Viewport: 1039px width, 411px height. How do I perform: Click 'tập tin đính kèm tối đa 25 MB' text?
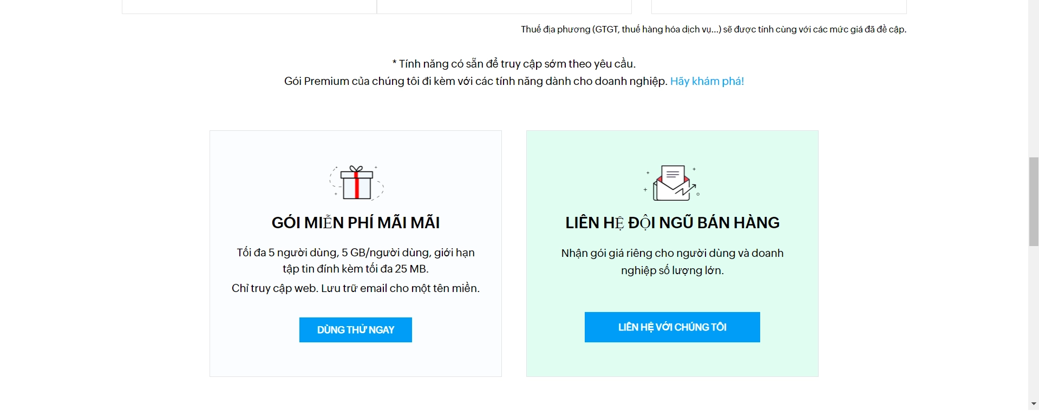[356, 269]
